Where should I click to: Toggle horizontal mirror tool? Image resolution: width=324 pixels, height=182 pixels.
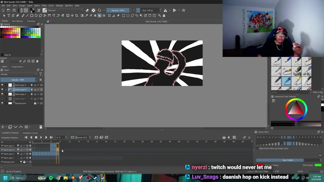165,10
